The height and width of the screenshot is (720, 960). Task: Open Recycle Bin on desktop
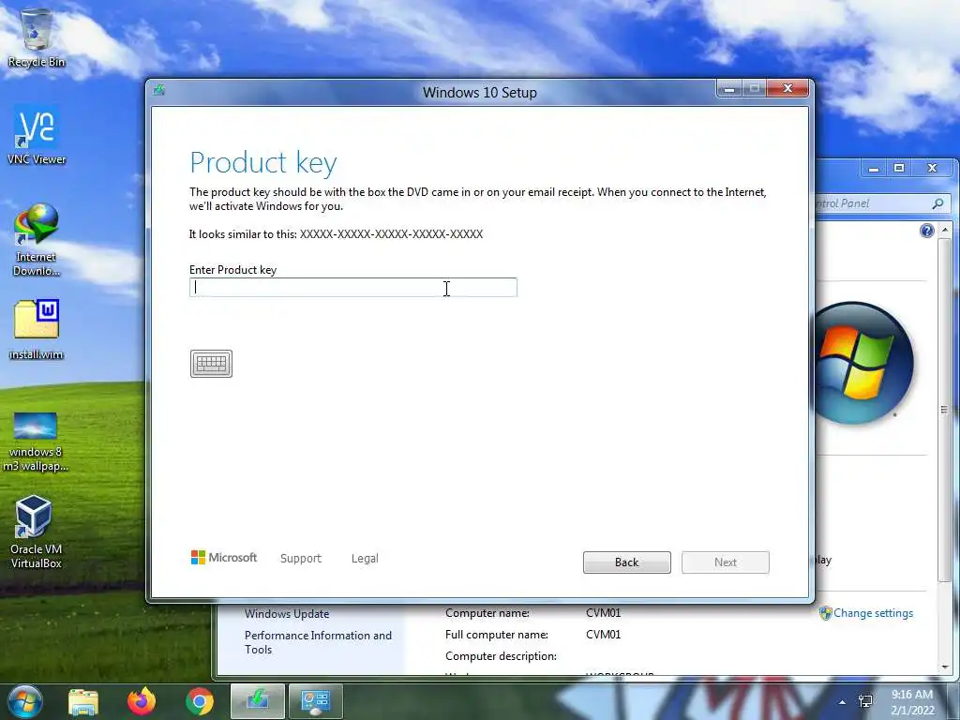coord(37,37)
